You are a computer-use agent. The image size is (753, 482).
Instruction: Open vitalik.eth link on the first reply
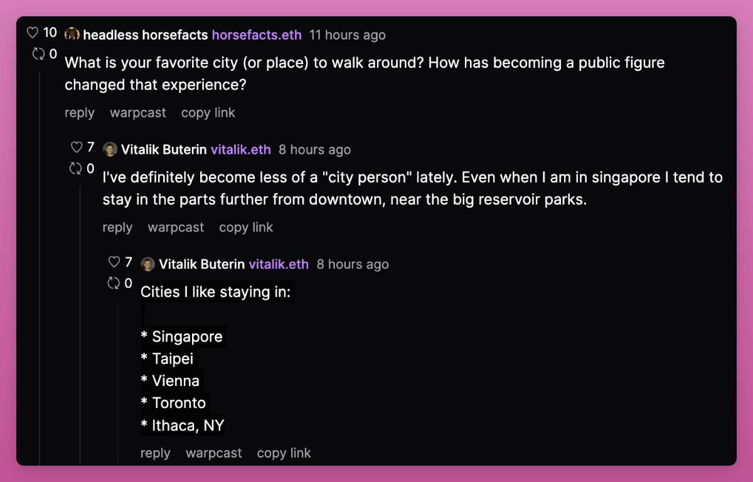241,149
